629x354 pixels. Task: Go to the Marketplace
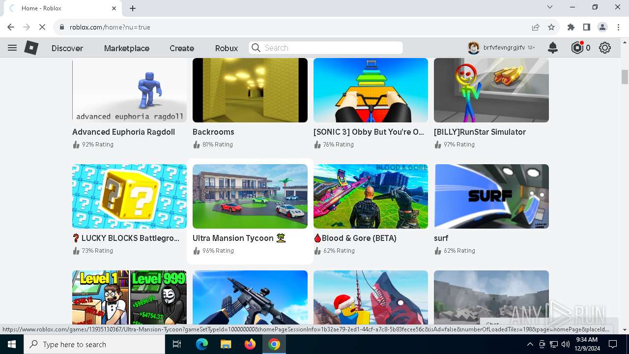pyautogui.click(x=127, y=48)
